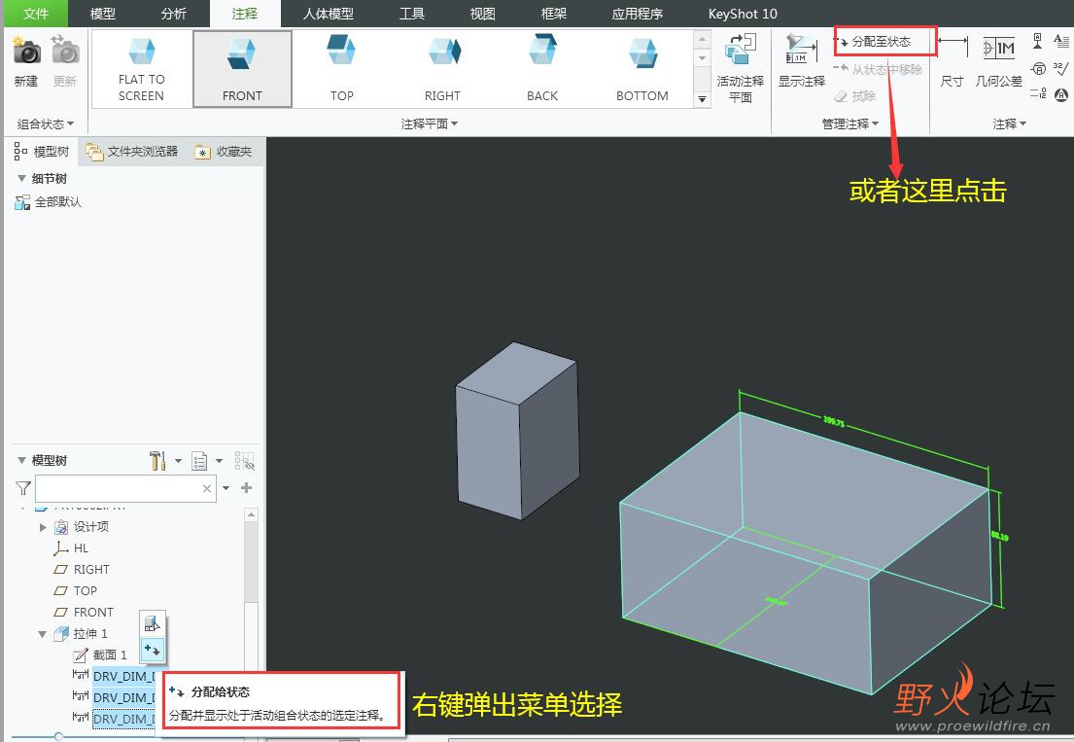Switch to the 模型树 panel tab
The width and height of the screenshot is (1074, 742).
[42, 152]
